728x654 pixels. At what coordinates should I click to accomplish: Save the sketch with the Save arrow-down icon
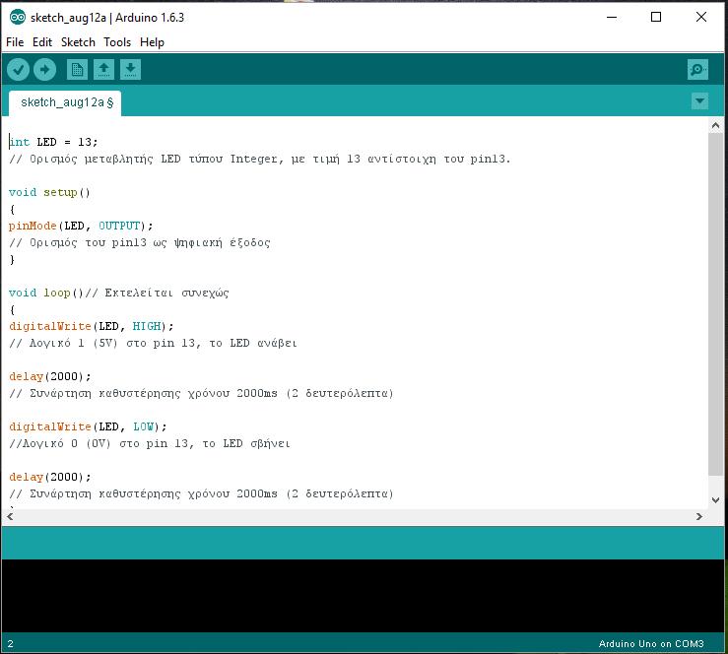[x=130, y=70]
